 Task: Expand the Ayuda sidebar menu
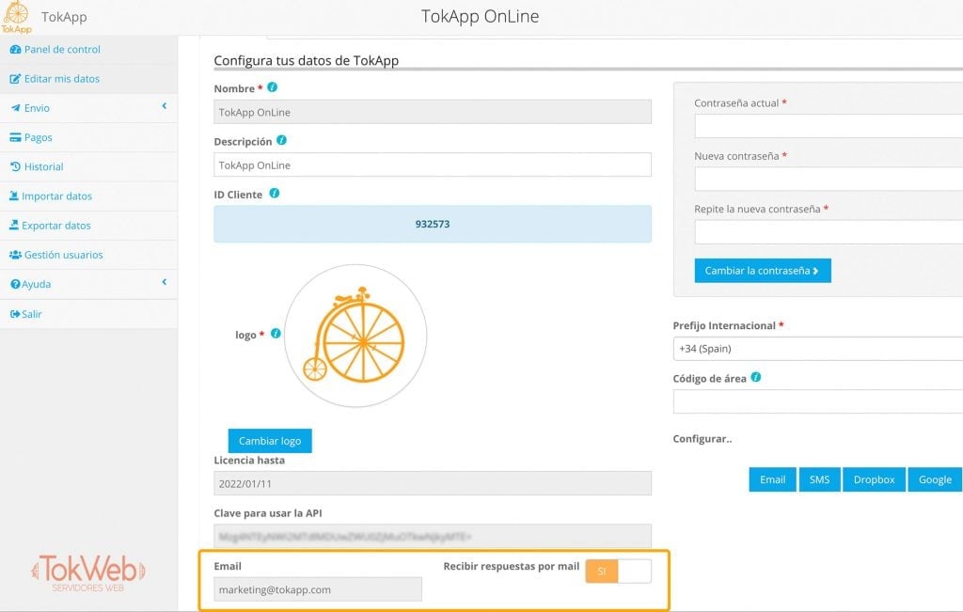[88, 284]
